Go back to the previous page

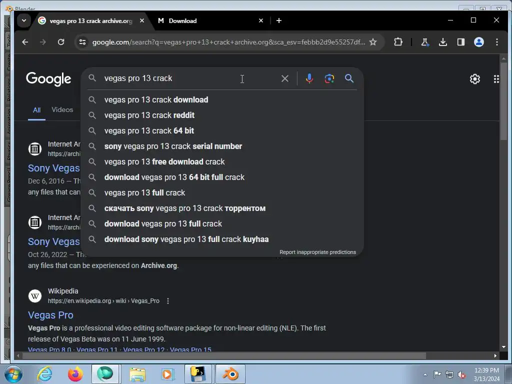tap(25, 42)
